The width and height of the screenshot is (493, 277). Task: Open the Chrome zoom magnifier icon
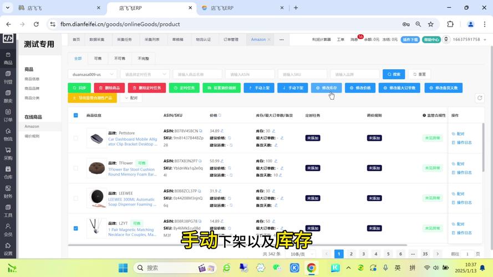click(x=418, y=24)
